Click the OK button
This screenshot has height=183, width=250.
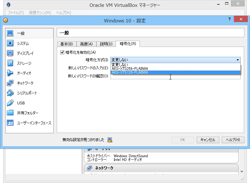(x=183, y=140)
